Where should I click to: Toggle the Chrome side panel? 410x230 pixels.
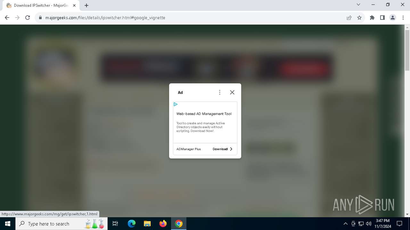[382, 18]
